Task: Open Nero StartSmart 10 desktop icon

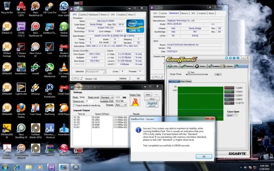Action: [x=36, y=29]
